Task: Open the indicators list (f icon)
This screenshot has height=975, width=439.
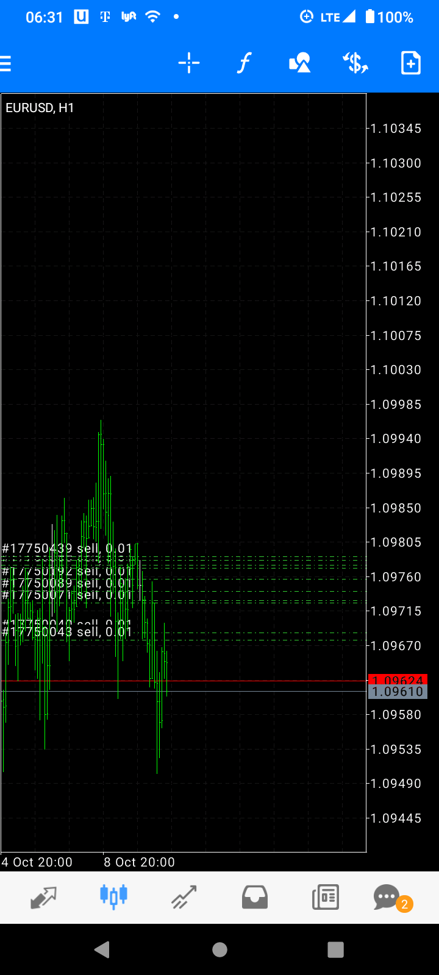Action: [244, 63]
